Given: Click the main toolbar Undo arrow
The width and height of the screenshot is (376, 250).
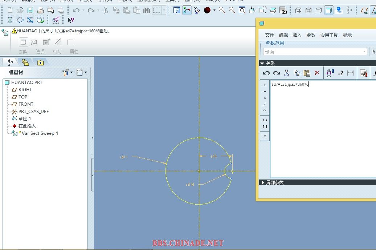Looking at the screenshot, I should click(76, 10).
